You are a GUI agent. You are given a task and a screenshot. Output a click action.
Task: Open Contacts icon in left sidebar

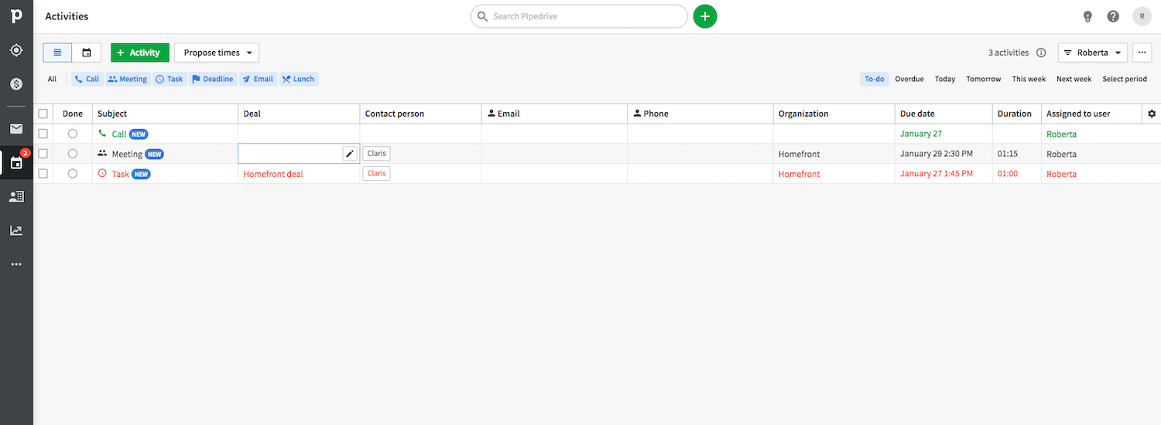tap(16, 196)
